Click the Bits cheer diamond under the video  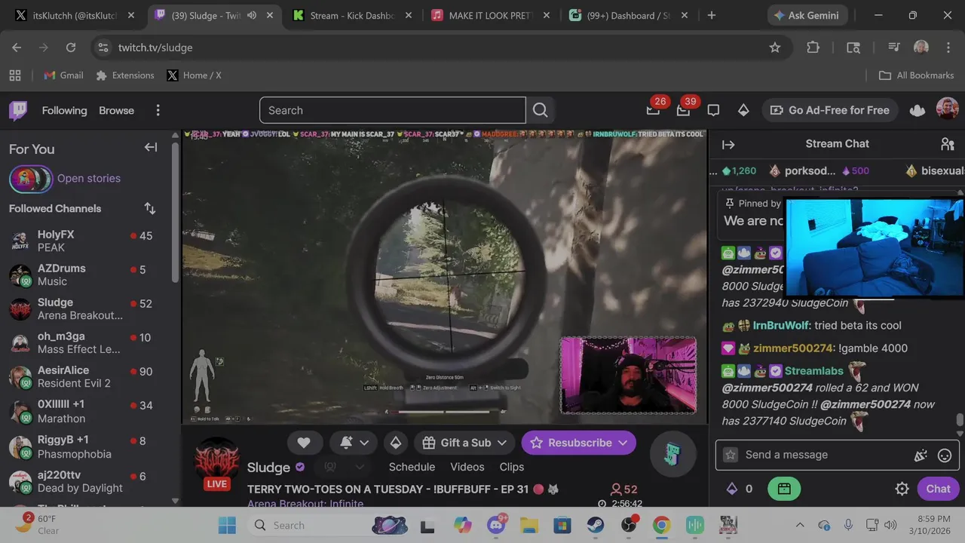(396, 443)
